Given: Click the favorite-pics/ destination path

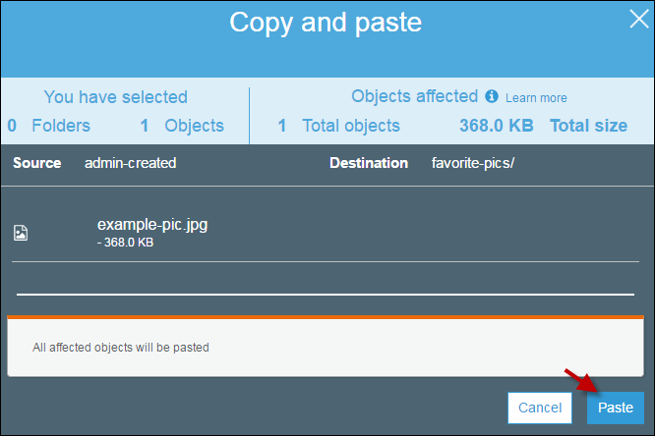Looking at the screenshot, I should (x=473, y=163).
